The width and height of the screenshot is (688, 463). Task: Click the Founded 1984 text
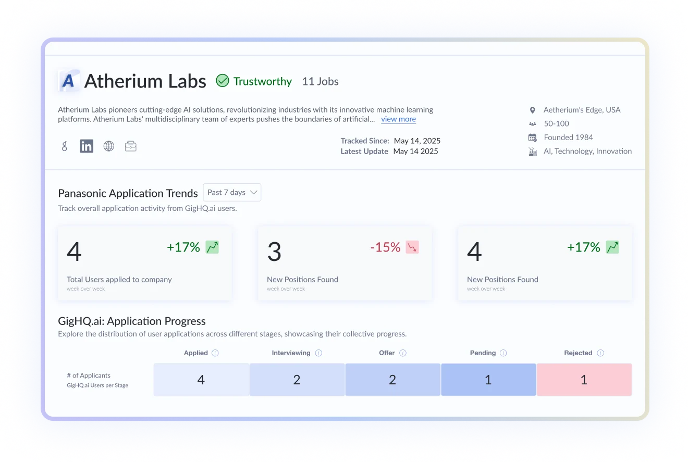[x=569, y=137]
